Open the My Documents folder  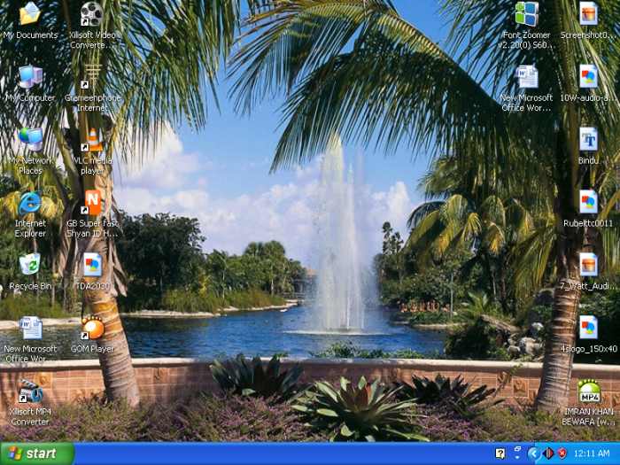coord(30,15)
